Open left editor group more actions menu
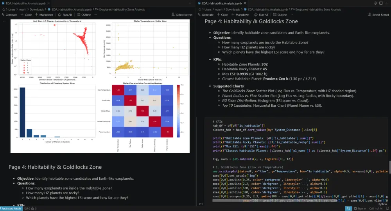The image size is (391, 211). click(x=190, y=3)
